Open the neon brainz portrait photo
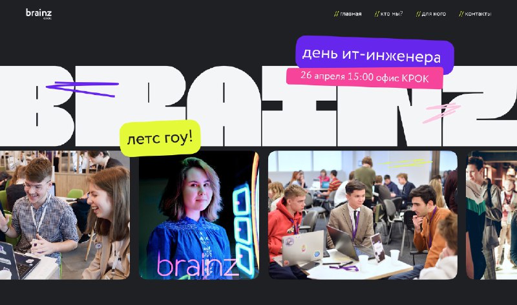Screen dimensions: 517x305 pyautogui.click(x=199, y=215)
